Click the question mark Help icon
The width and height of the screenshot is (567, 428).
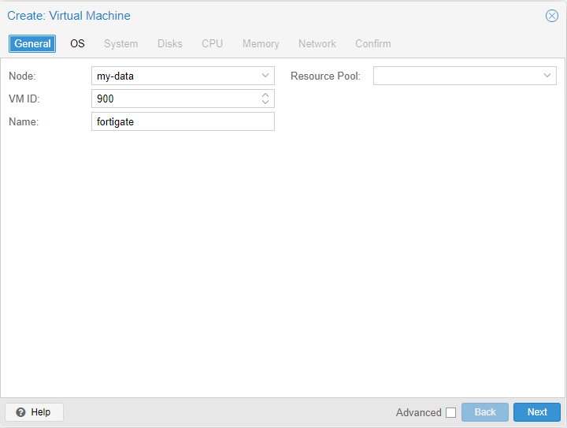[21, 412]
